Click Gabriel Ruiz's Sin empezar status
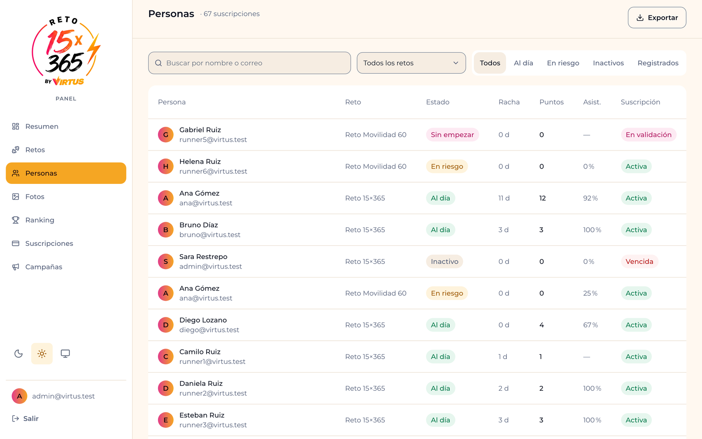This screenshot has height=439, width=702. coord(452,135)
